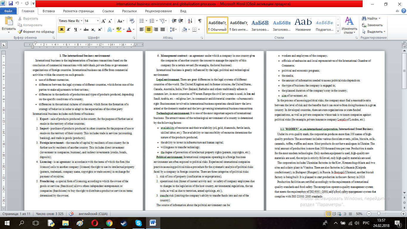407x229 pixels.
Task: Click the Cut (Вырезать) scissors icon
Action: [x=20, y=18]
